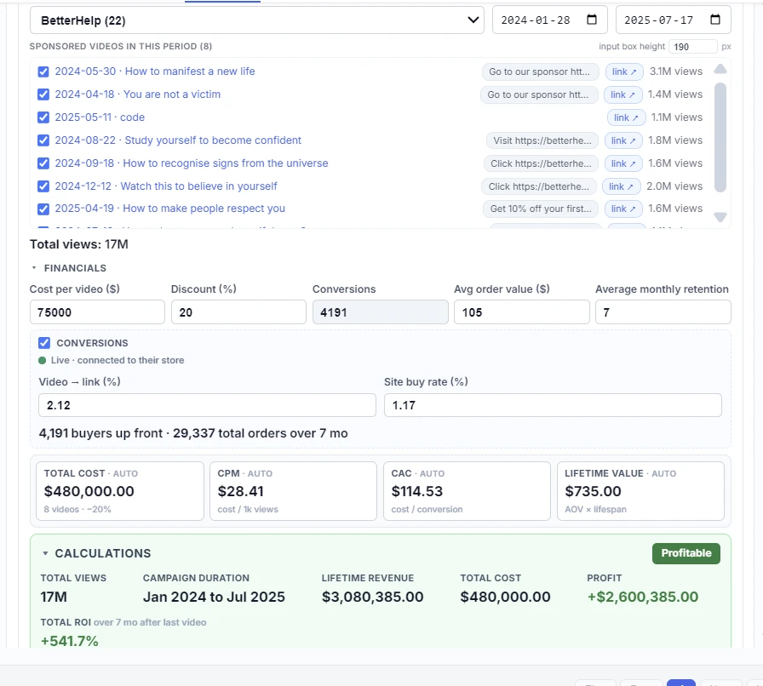Click sponsor snippet in 'You are not a victim' row
The width and height of the screenshot is (763, 686).
(x=539, y=94)
